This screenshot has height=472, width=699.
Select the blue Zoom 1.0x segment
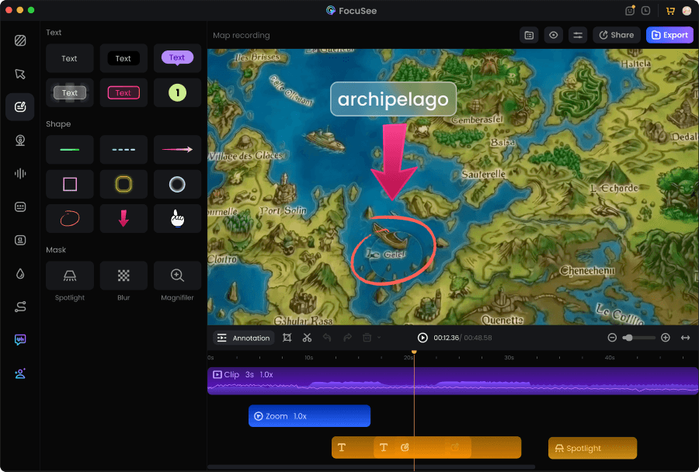click(x=309, y=416)
